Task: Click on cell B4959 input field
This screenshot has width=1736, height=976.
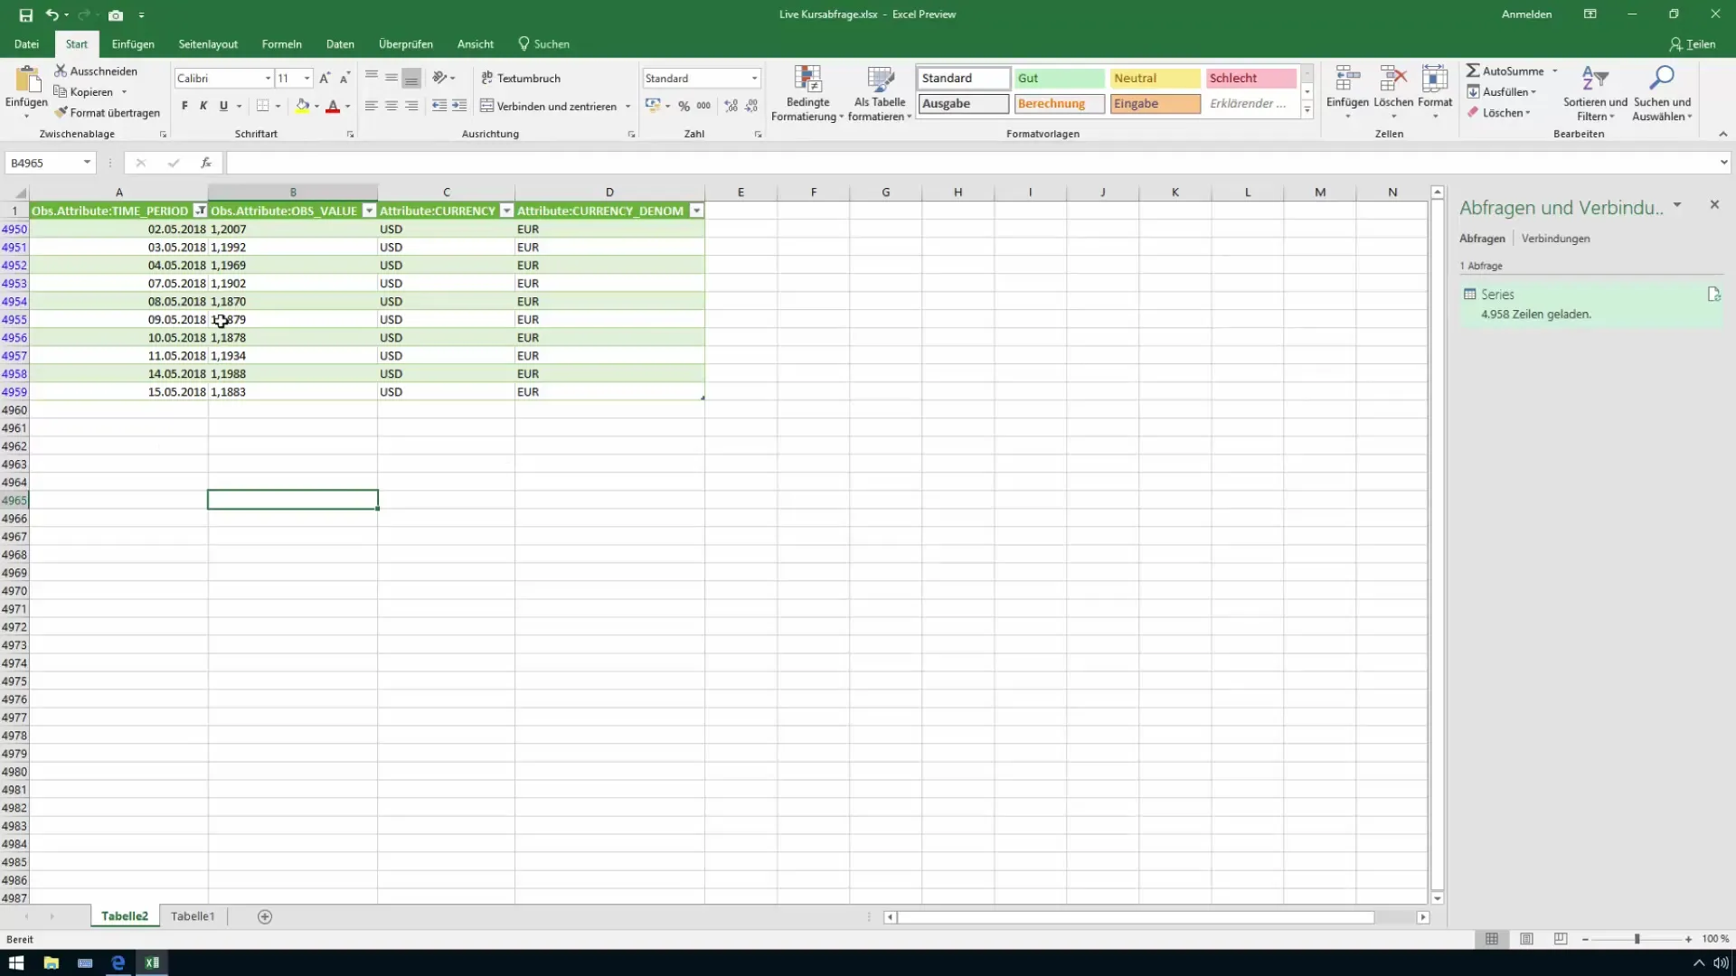Action: pos(292,391)
